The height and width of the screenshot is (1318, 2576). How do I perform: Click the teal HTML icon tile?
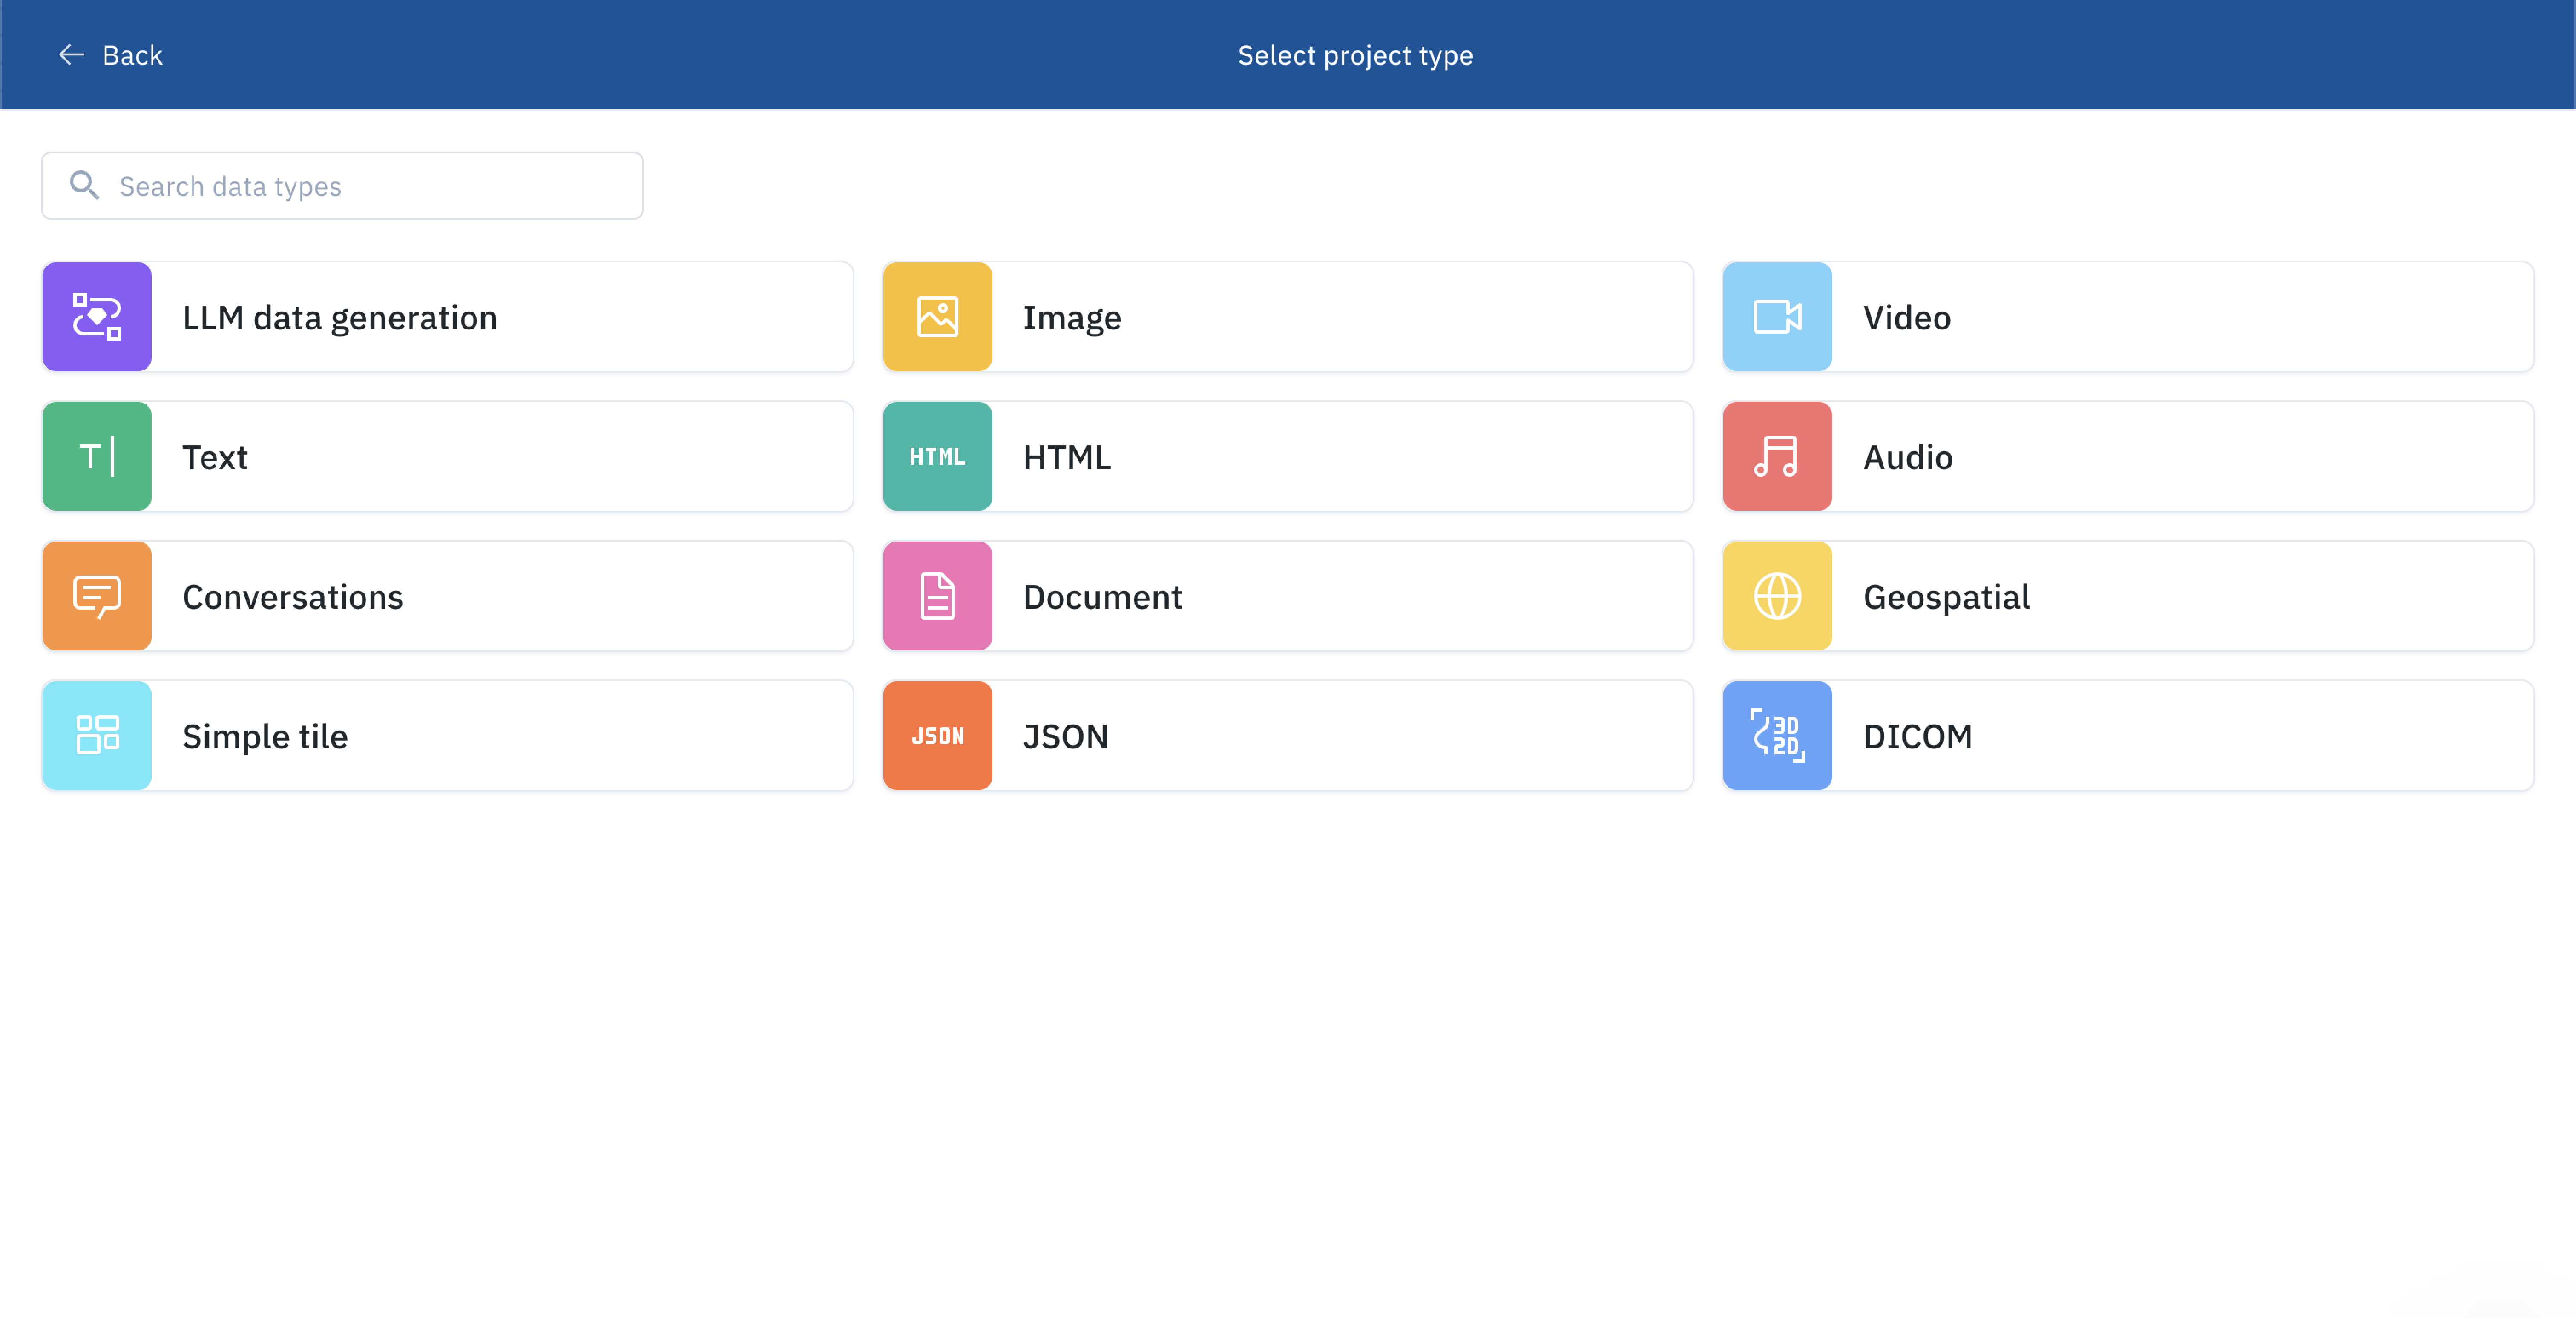click(x=937, y=457)
